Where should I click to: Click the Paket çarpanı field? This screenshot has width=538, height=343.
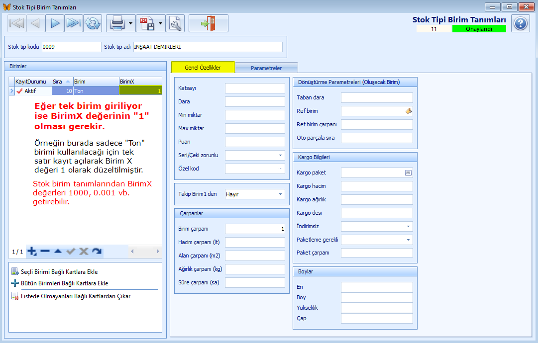coord(377,253)
